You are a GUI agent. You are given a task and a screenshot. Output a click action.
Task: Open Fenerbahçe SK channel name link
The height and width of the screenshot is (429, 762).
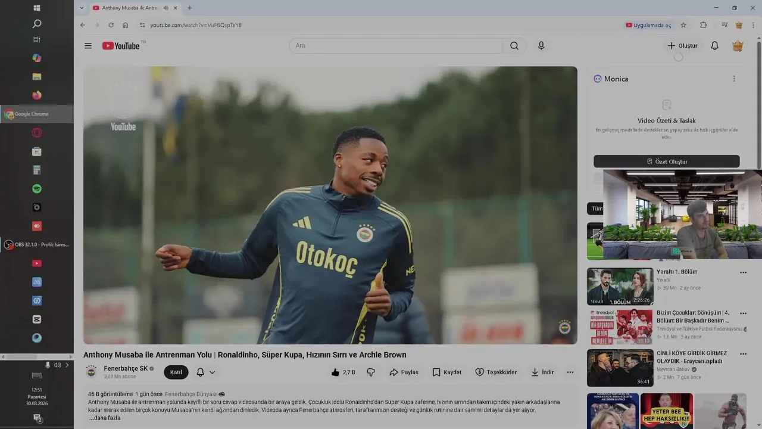(x=126, y=368)
